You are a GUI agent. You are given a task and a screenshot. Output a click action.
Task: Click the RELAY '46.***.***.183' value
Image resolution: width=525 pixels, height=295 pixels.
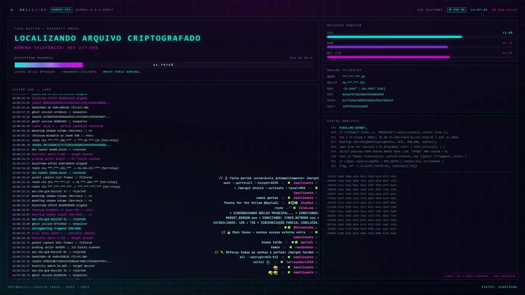click(354, 82)
